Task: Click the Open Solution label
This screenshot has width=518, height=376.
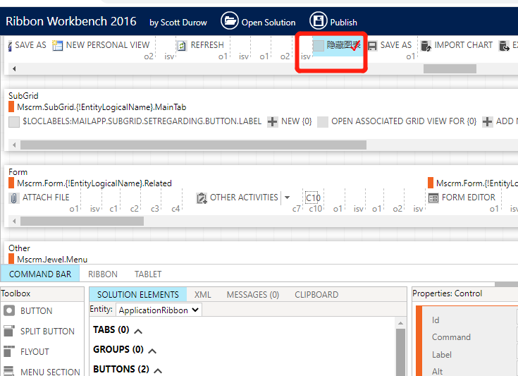Action: pyautogui.click(x=269, y=22)
